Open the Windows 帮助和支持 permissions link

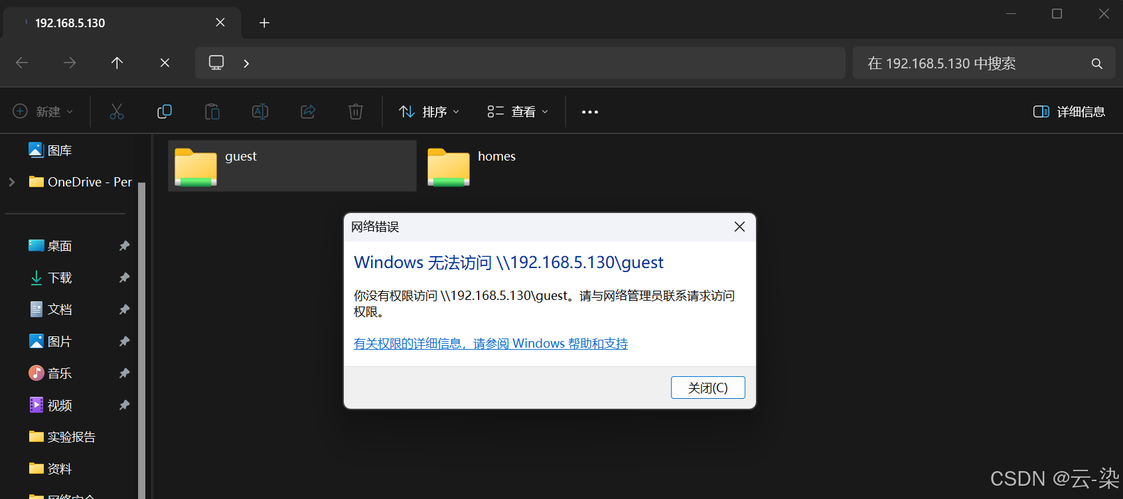click(x=490, y=344)
